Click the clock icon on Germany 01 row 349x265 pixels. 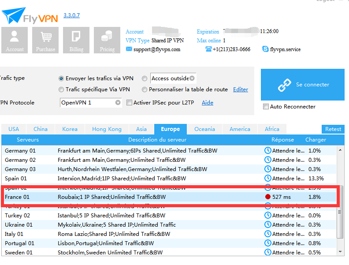pyautogui.click(x=268, y=150)
